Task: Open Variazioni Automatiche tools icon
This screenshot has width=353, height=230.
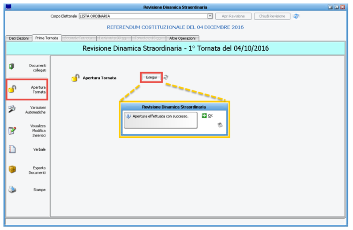Action: 12,109
